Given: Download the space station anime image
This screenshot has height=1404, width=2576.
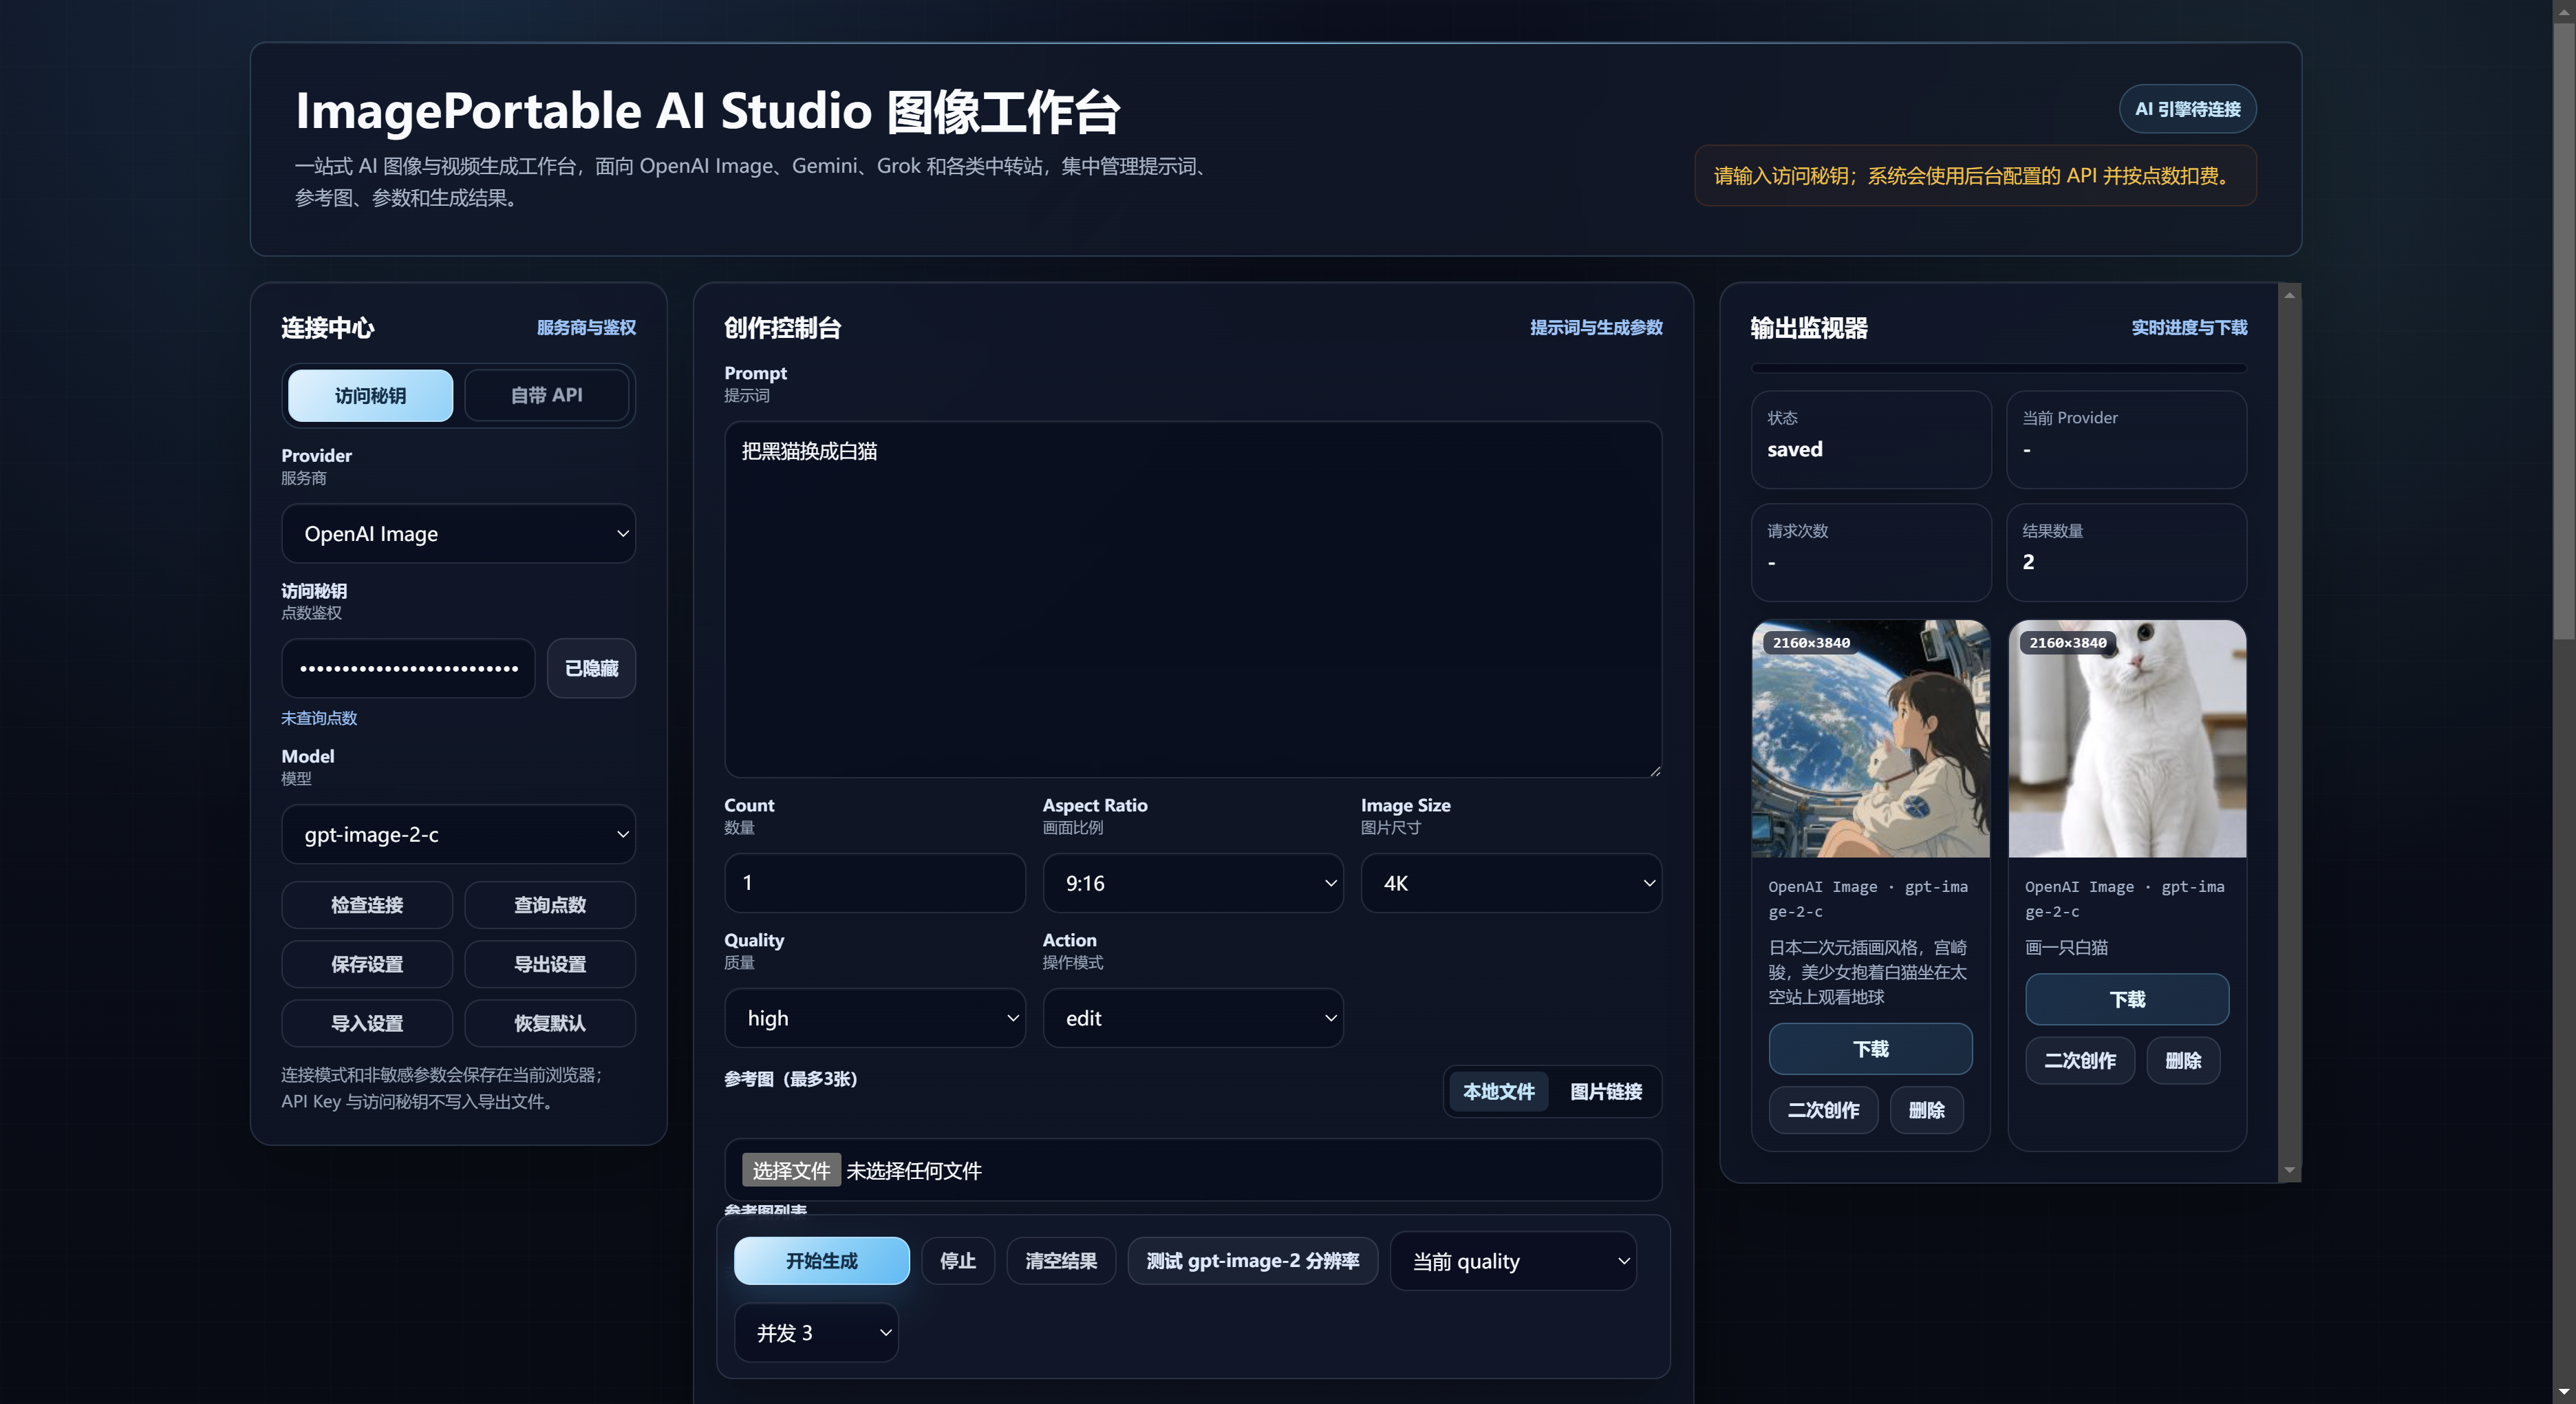Looking at the screenshot, I should (x=1870, y=1048).
